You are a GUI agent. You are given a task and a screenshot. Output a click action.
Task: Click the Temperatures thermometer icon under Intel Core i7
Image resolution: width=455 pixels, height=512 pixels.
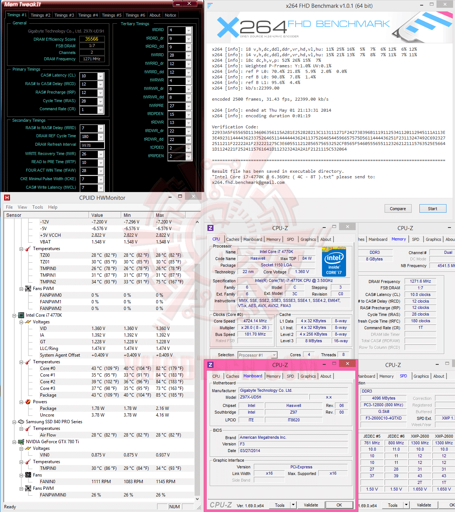click(28, 362)
